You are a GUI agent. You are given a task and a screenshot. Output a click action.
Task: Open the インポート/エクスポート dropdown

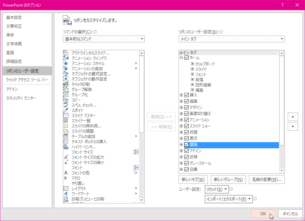(228, 199)
